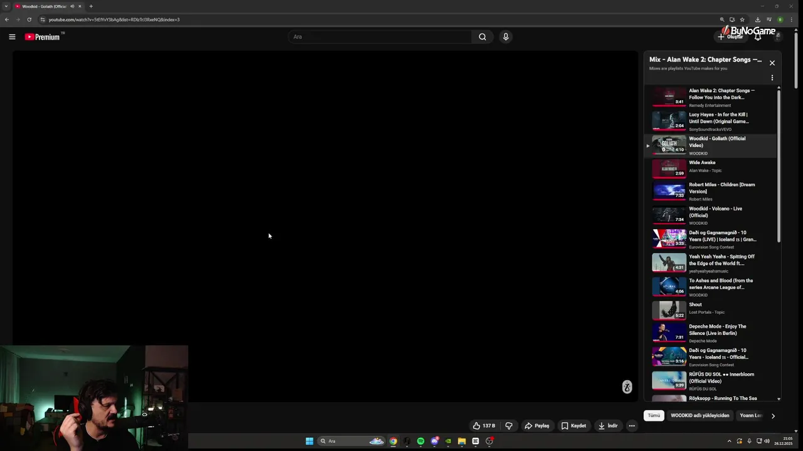The image size is (803, 451).
Task: Click playlist panel scrollbar up arrow
Action: (x=779, y=88)
